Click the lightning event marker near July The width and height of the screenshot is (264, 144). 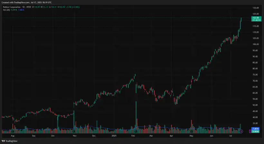click(x=241, y=131)
